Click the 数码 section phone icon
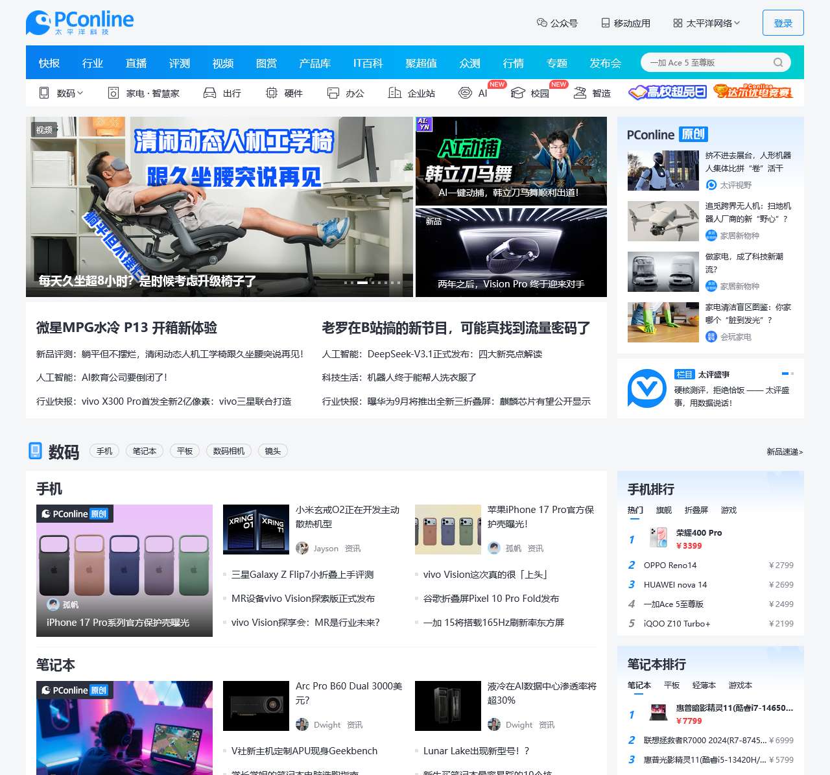830x775 pixels. 35,451
